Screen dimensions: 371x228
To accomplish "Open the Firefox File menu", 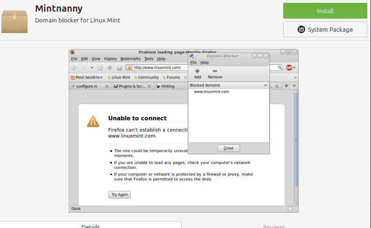I will tap(74, 59).
